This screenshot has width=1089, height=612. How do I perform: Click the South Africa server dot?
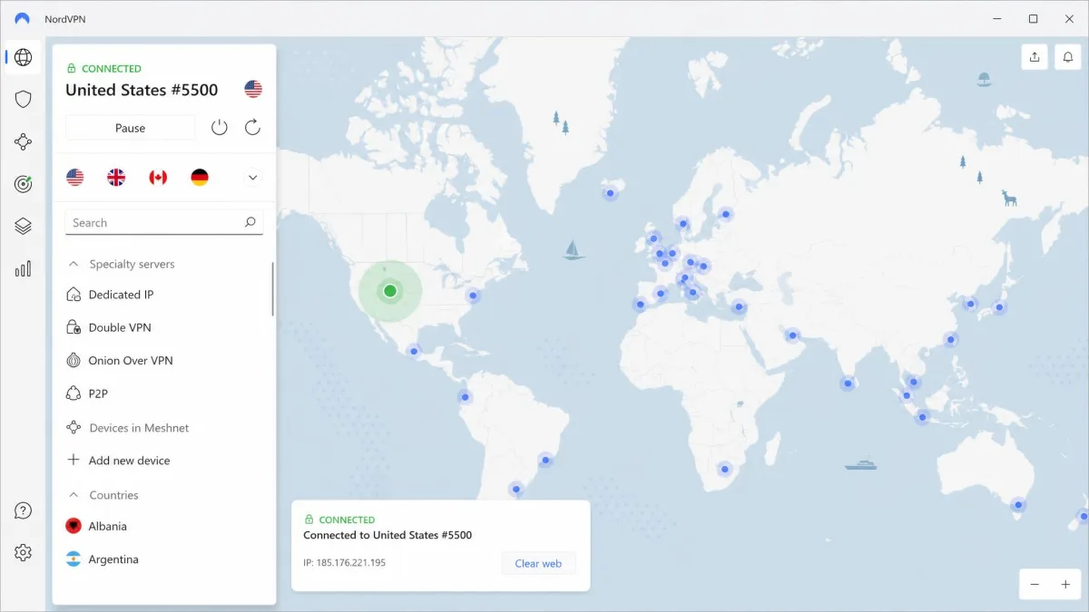click(724, 469)
